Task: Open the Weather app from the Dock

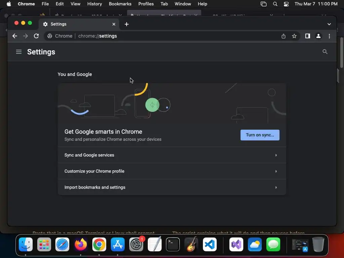Action: (255, 245)
